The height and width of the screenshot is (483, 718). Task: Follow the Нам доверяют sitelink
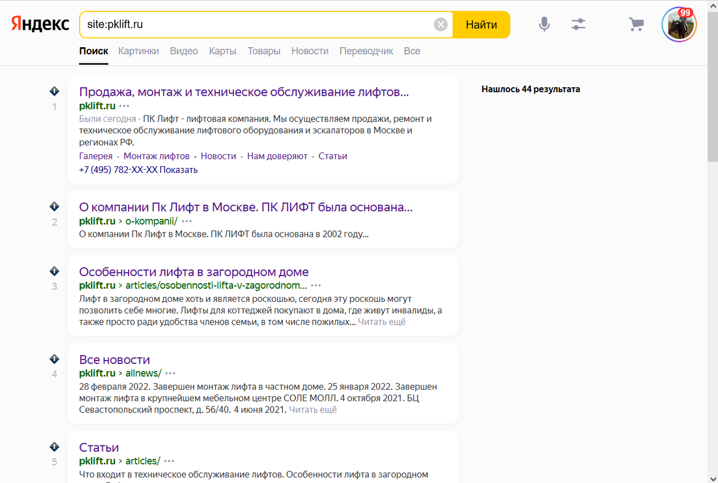pos(278,156)
